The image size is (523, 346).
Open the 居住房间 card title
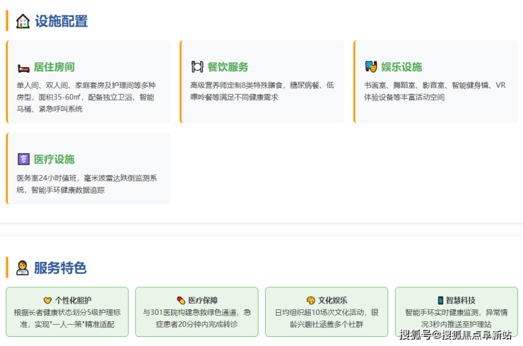(x=54, y=68)
